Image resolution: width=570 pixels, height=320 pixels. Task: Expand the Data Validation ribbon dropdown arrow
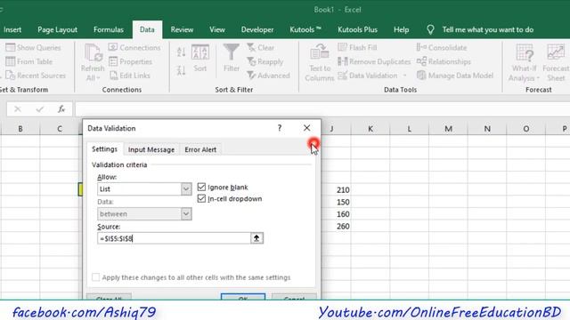pyautogui.click(x=404, y=76)
